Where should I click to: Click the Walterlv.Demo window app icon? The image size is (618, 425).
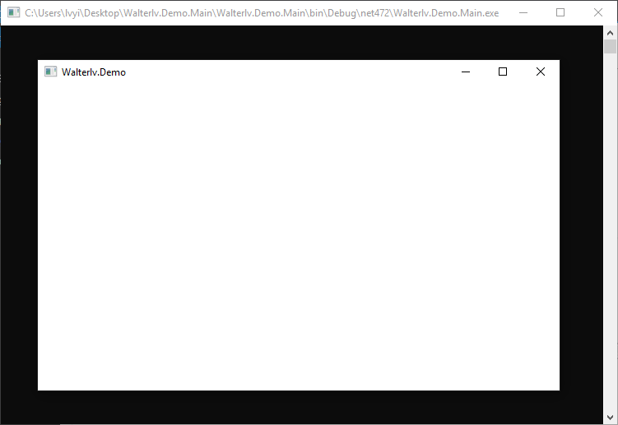tap(50, 72)
